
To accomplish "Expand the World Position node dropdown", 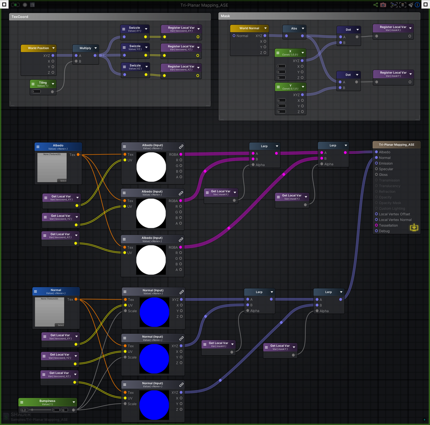I will pyautogui.click(x=53, y=48).
